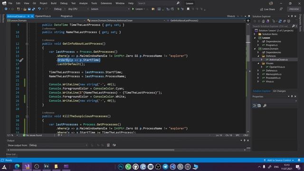Toggle word wrap in Output panel
The image size is (304, 171).
pos(114,145)
